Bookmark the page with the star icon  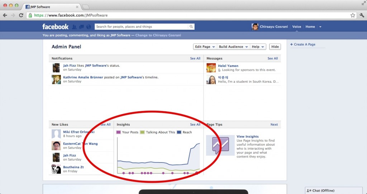[353, 15]
